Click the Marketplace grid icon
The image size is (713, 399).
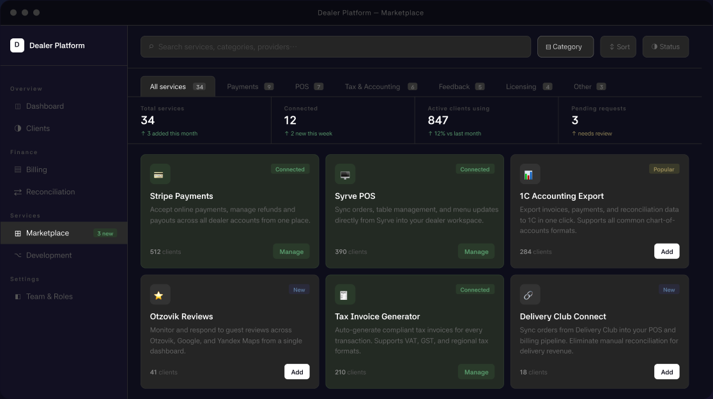18,233
